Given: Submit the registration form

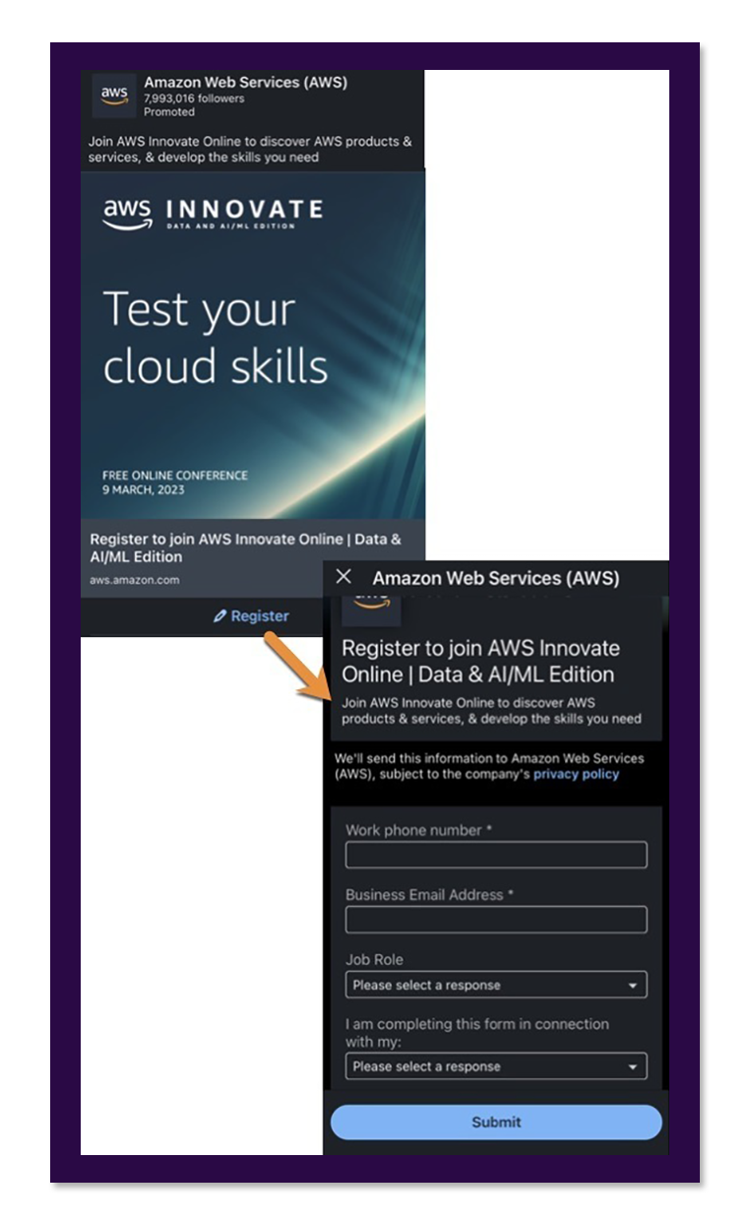Looking at the screenshot, I should click(496, 1122).
